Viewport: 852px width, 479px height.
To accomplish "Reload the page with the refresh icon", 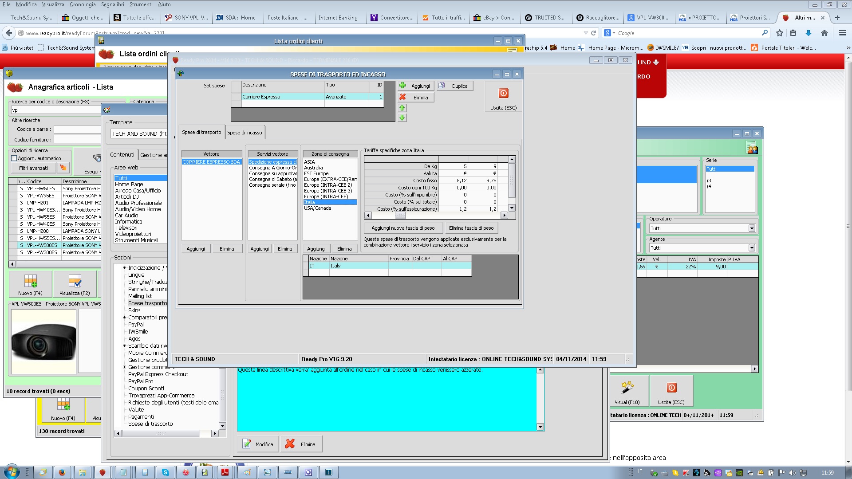I will pyautogui.click(x=593, y=33).
